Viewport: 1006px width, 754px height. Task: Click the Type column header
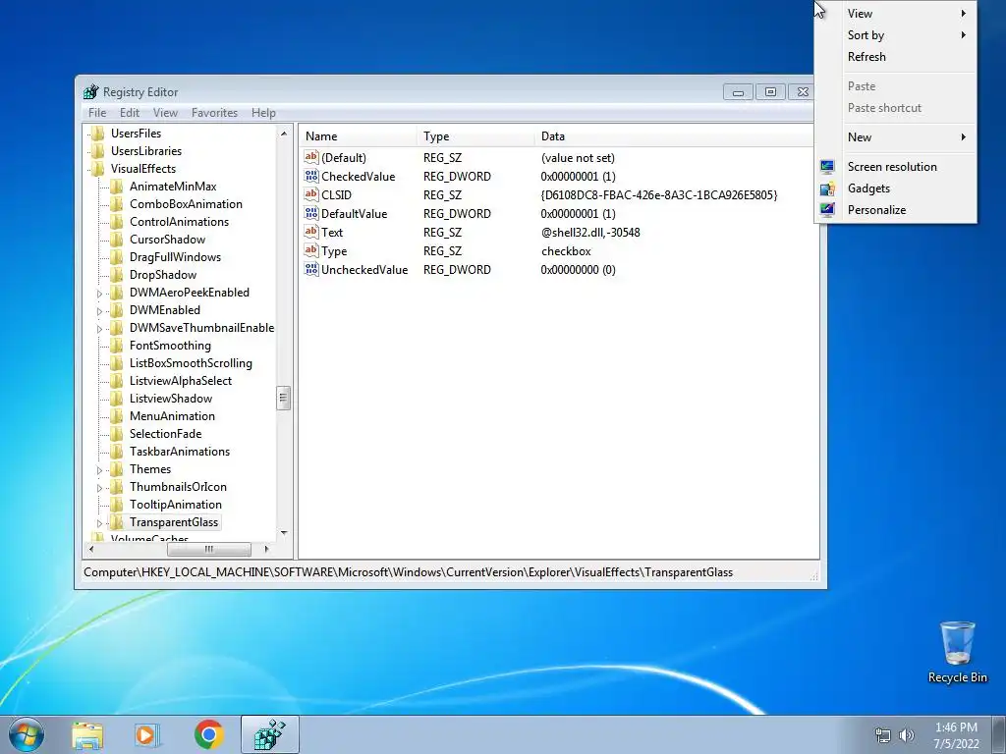(475, 136)
